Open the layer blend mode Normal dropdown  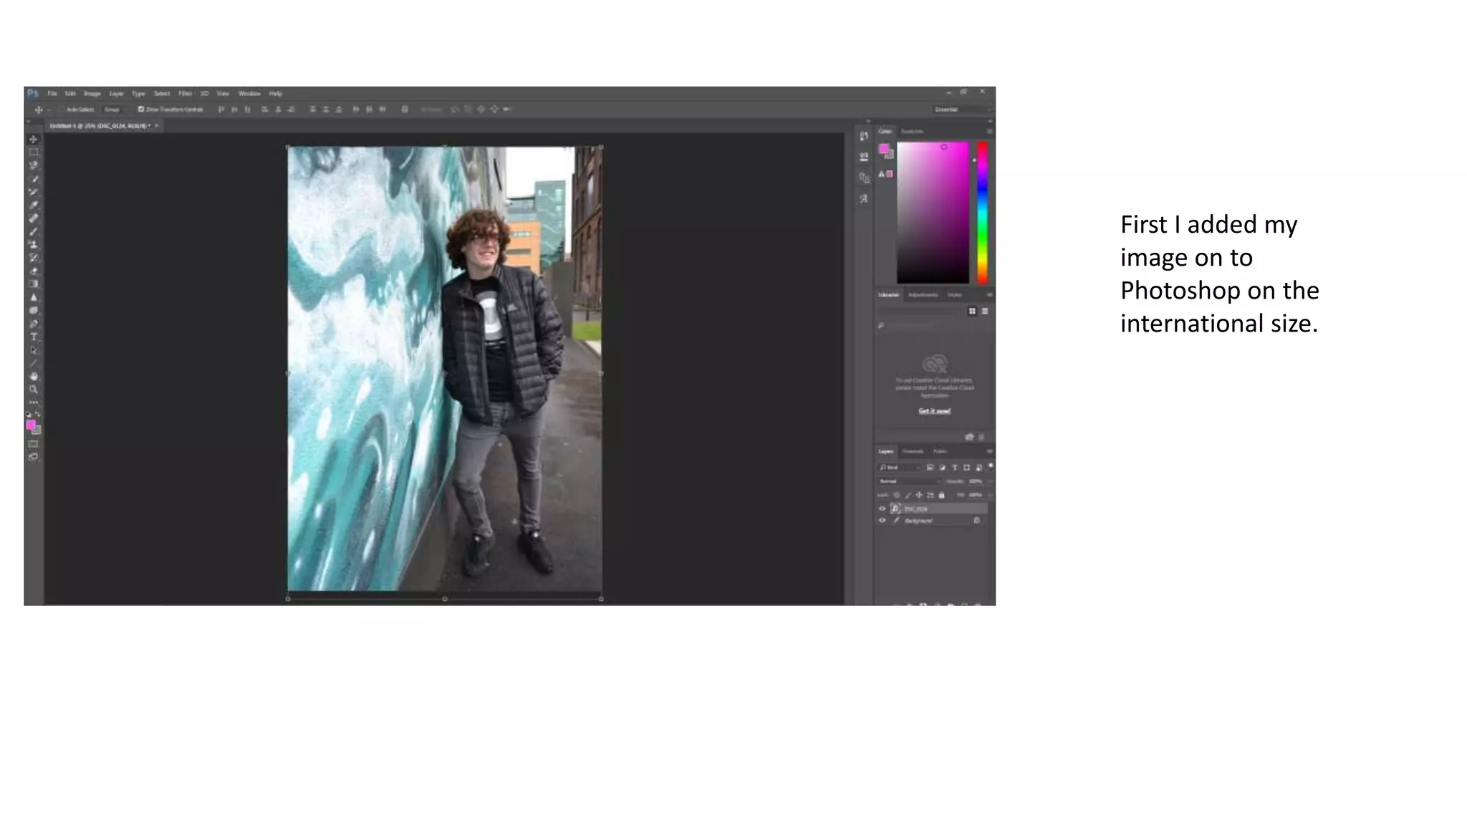click(x=910, y=481)
